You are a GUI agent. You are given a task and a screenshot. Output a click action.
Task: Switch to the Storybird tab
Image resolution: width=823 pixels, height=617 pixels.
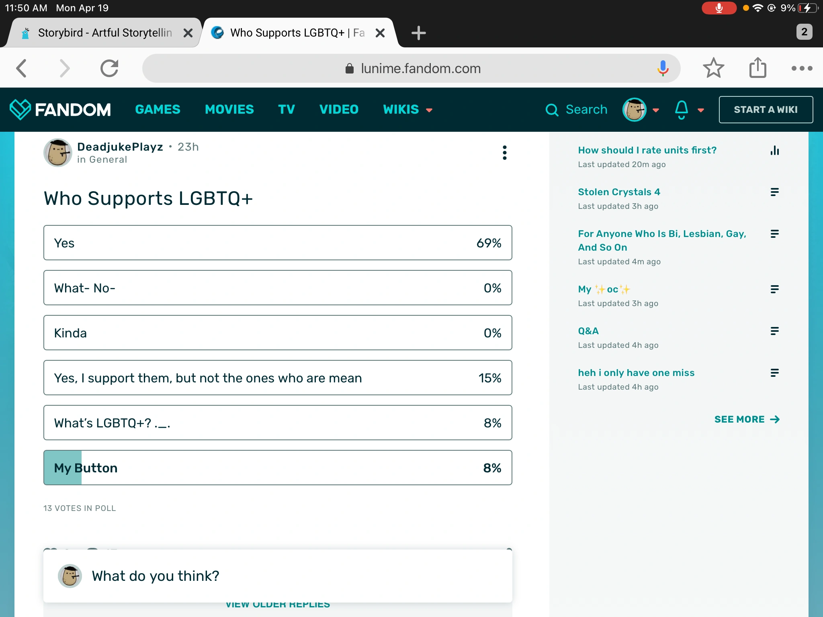point(104,33)
